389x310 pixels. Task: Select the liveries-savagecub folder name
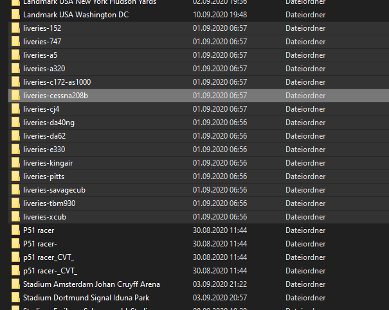(x=54, y=190)
